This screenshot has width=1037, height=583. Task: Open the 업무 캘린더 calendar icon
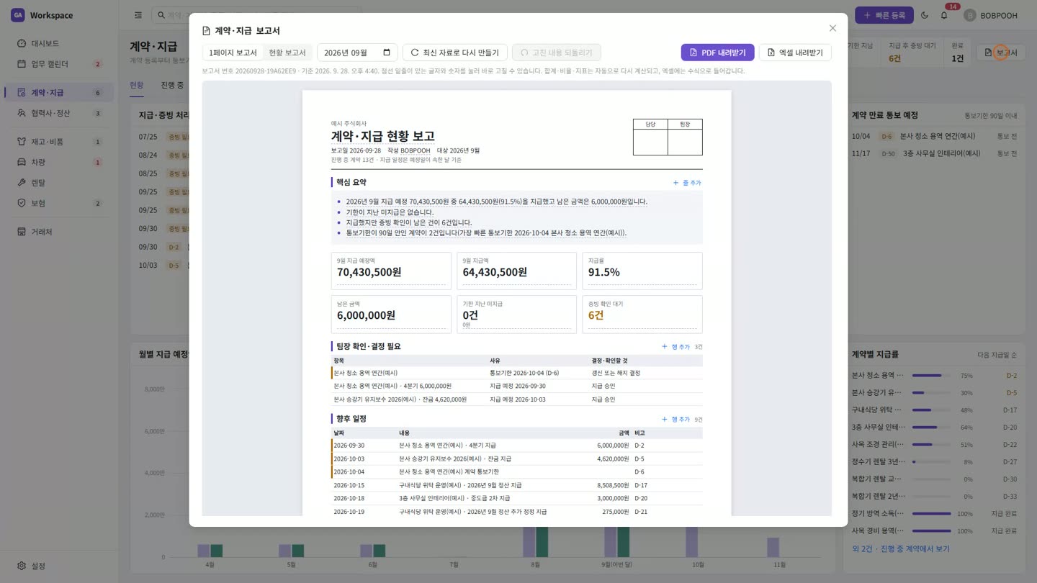(22, 64)
